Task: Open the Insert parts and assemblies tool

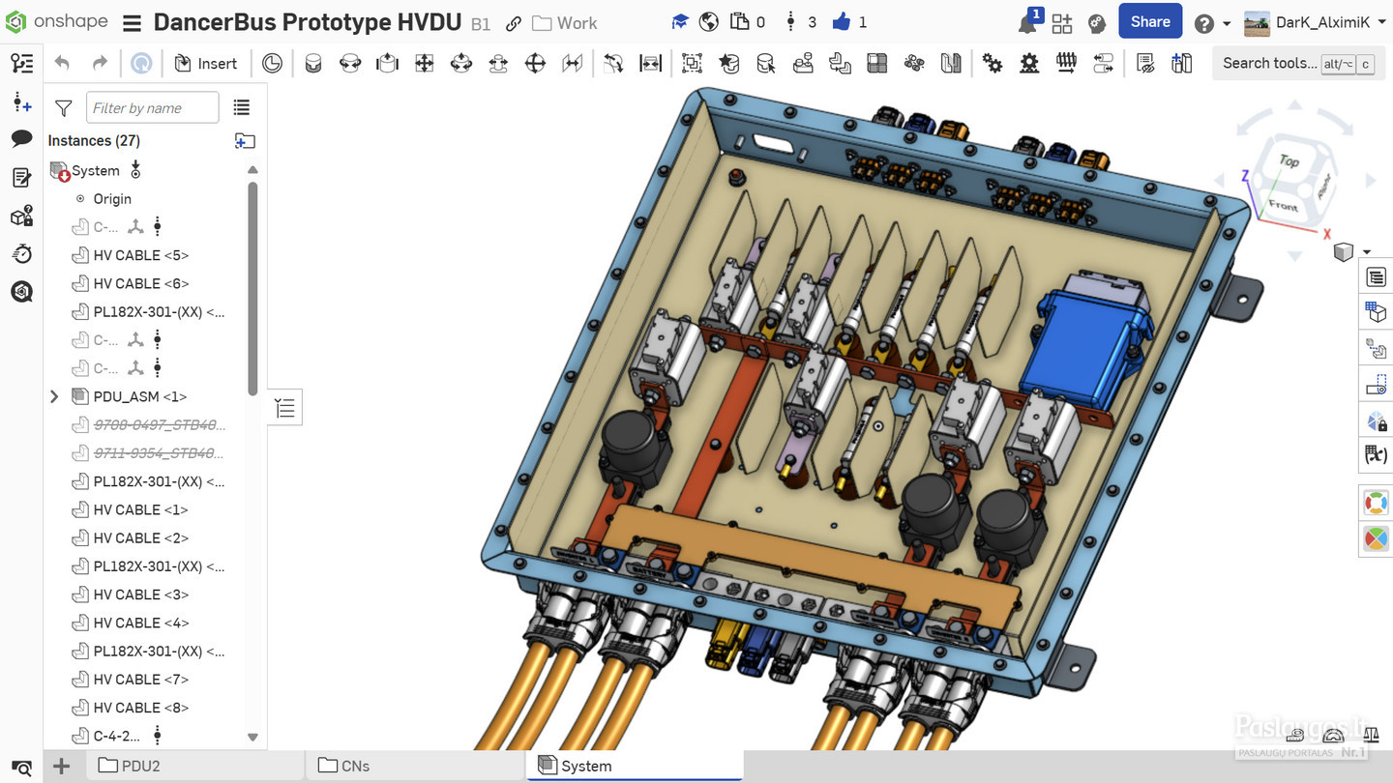Action: tap(205, 64)
